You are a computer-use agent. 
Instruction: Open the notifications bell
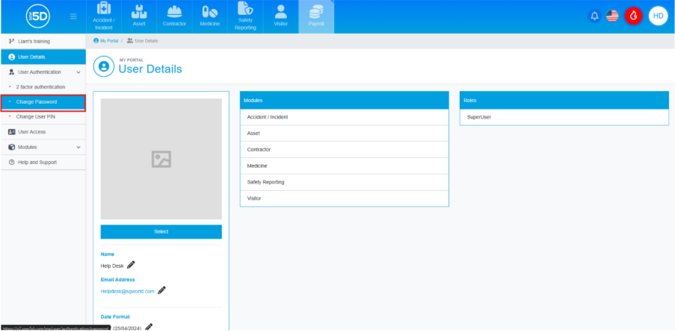(594, 16)
